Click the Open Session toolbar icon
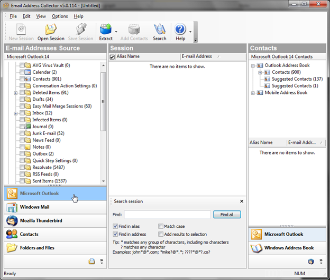Viewport: 330px width, 280px height. point(51,32)
